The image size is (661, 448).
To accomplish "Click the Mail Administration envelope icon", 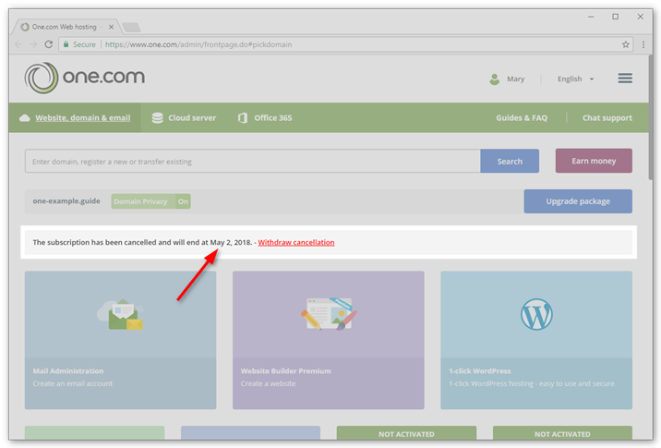I will 120,314.
